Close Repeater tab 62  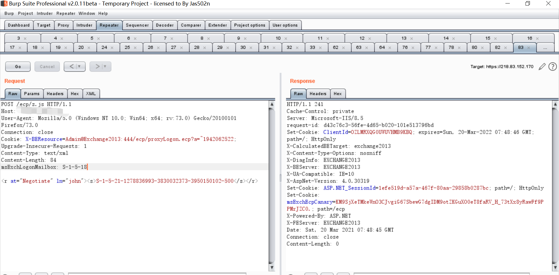click(x=344, y=48)
